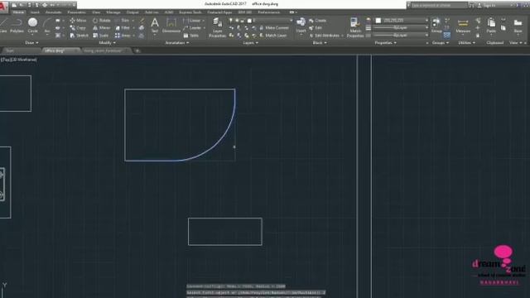530x298 pixels.
Task: Open Layer Properties manager
Action: pyautogui.click(x=217, y=27)
